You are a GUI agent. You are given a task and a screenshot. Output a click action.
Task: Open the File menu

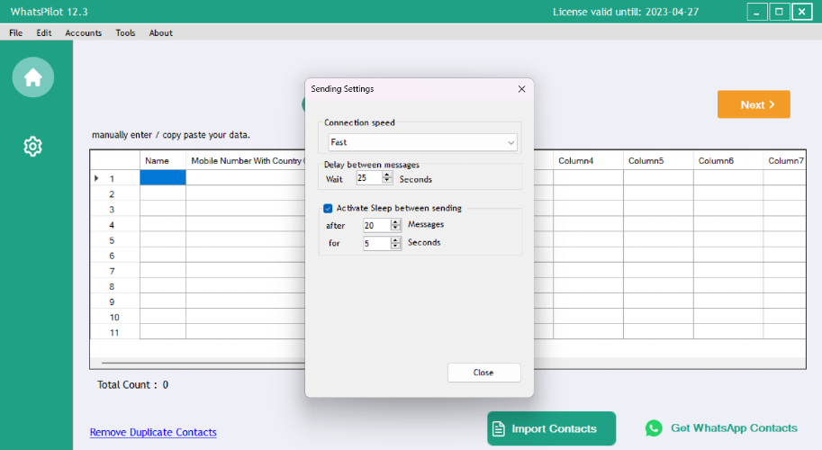pyautogui.click(x=15, y=32)
